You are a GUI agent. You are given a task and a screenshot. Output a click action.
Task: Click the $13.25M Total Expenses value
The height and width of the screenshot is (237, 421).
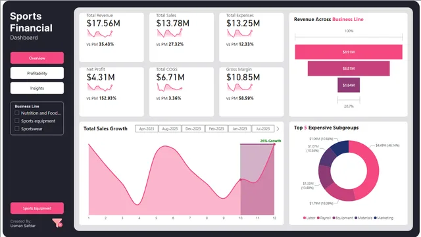tap(243, 24)
